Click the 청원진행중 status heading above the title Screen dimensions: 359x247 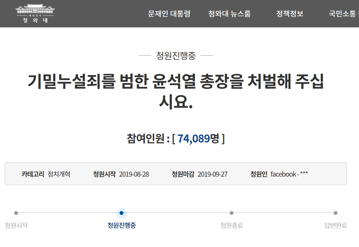click(176, 56)
